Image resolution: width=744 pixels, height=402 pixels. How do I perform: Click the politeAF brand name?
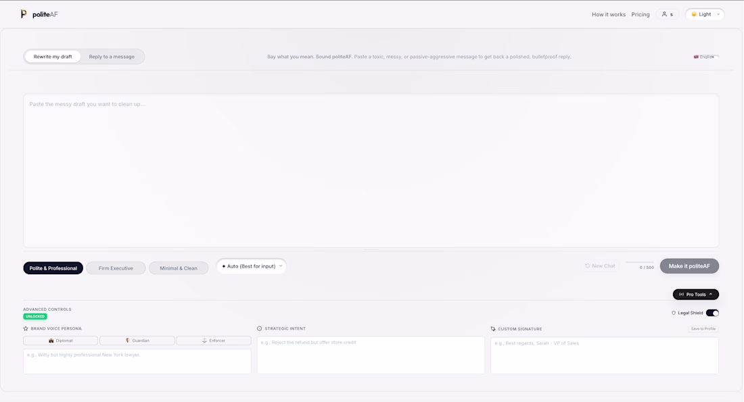45,15
